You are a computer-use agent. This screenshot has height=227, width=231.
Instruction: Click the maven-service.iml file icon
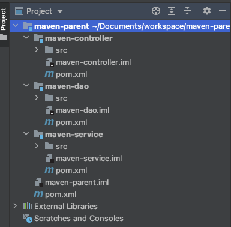50,159
